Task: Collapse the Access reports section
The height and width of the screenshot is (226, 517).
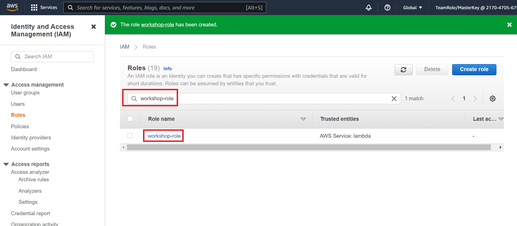Action: (6, 164)
